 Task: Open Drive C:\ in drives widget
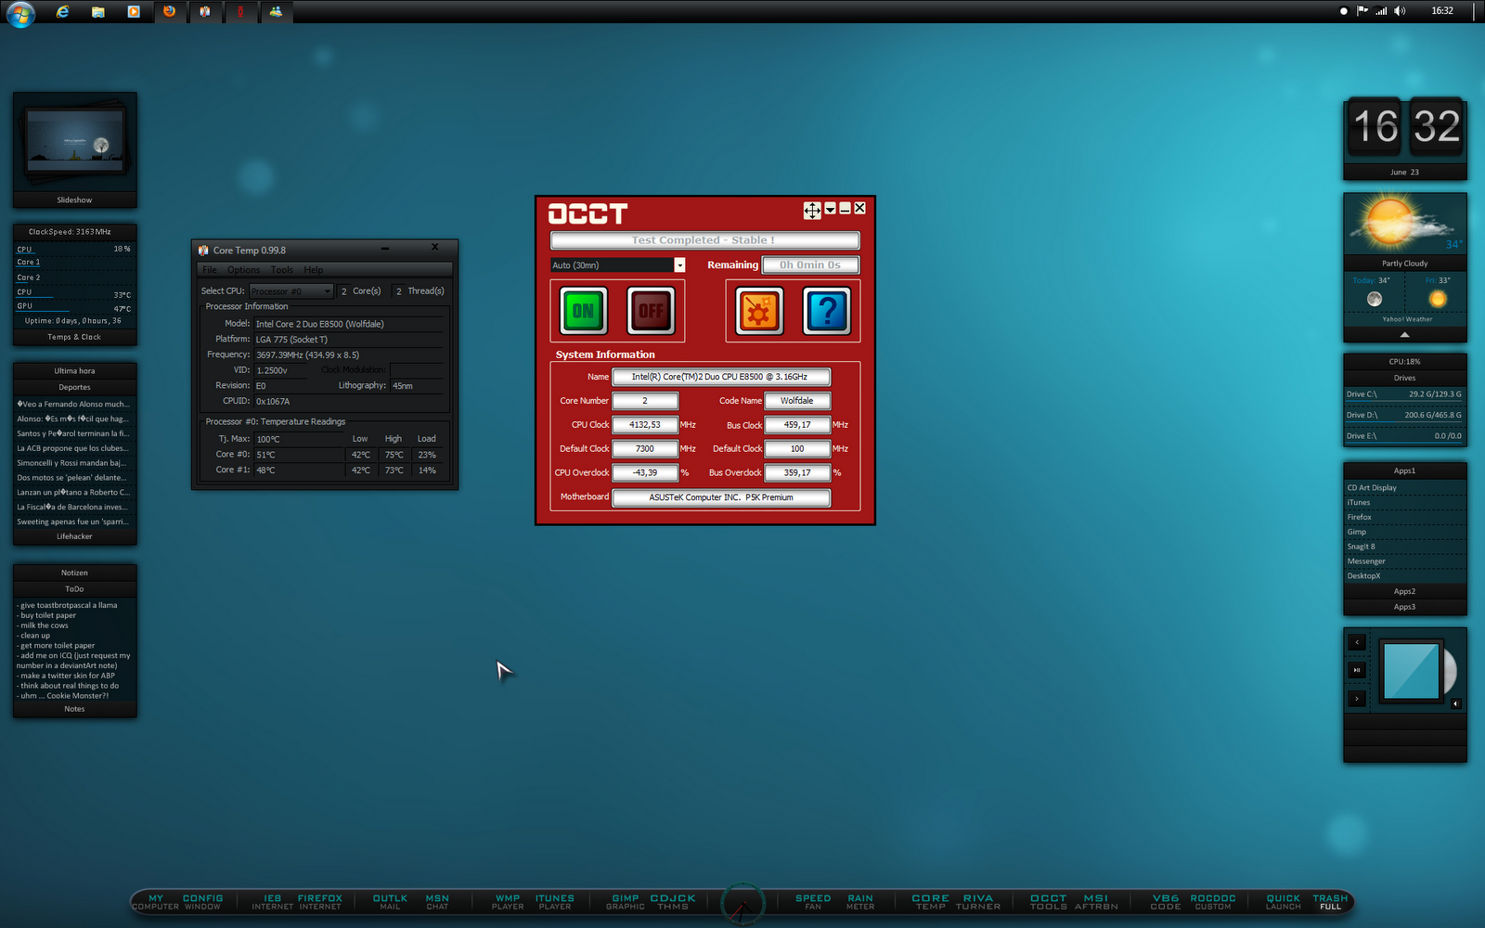coord(1404,394)
